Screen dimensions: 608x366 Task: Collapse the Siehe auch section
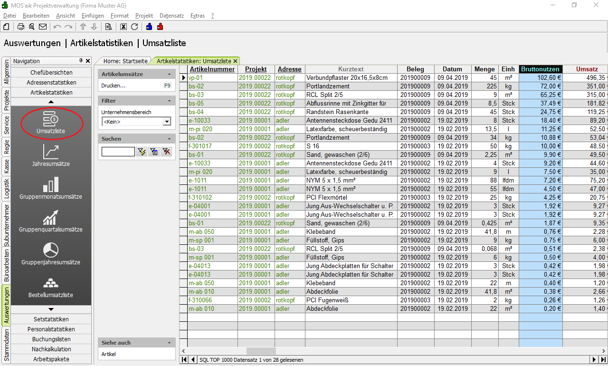point(170,343)
